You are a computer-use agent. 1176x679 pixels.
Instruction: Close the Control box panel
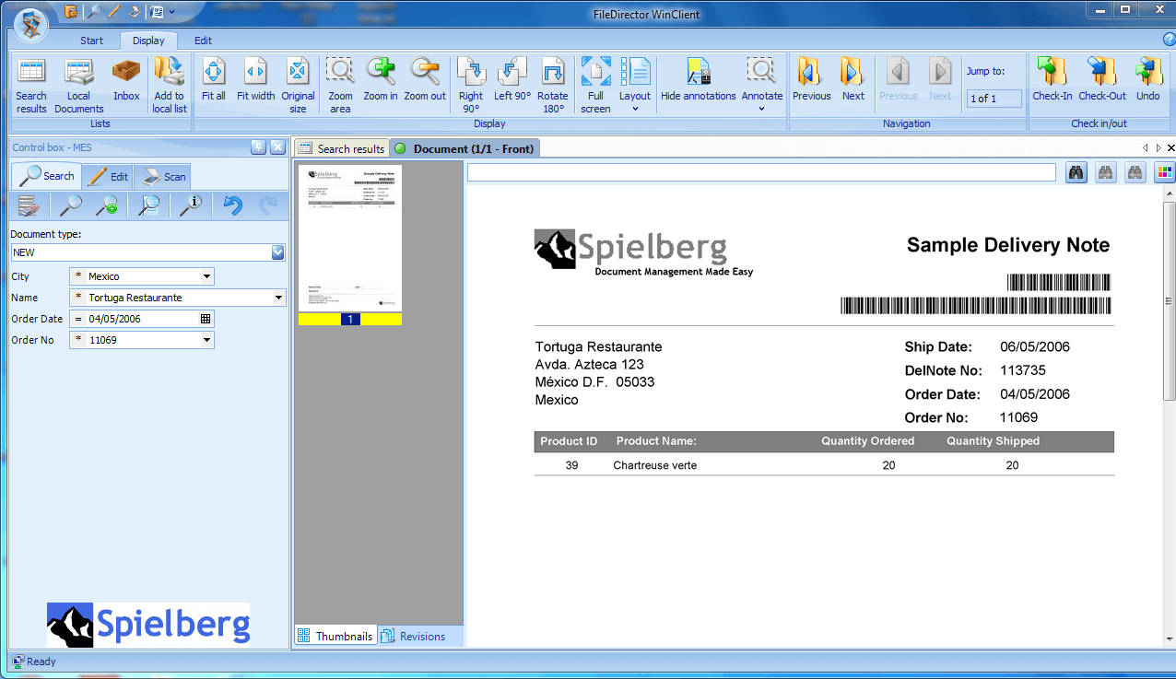tap(276, 147)
